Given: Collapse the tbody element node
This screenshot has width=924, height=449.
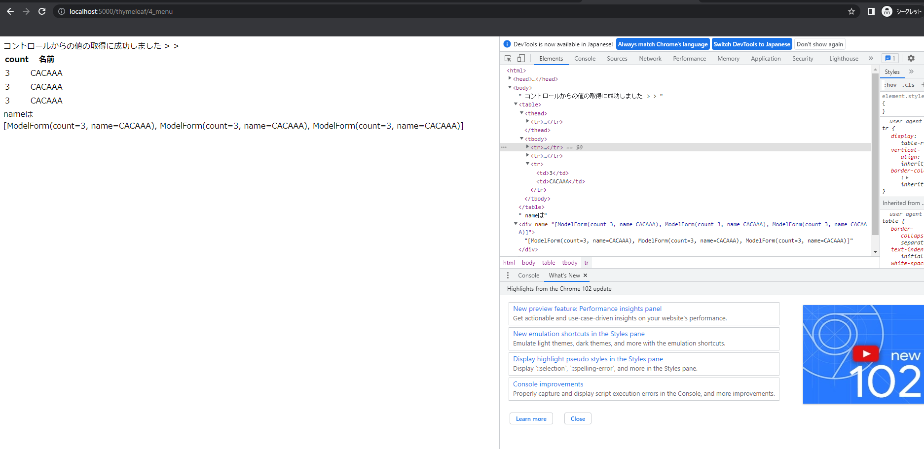Looking at the screenshot, I should (521, 138).
